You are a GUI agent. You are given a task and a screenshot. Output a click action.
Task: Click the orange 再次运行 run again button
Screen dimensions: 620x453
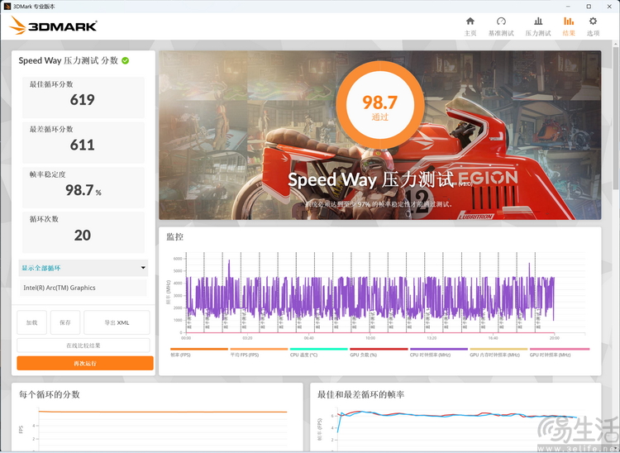85,363
